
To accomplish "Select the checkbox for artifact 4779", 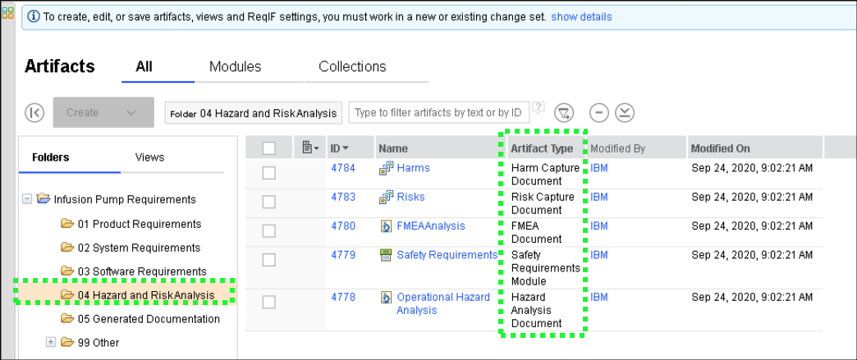I will click(269, 259).
